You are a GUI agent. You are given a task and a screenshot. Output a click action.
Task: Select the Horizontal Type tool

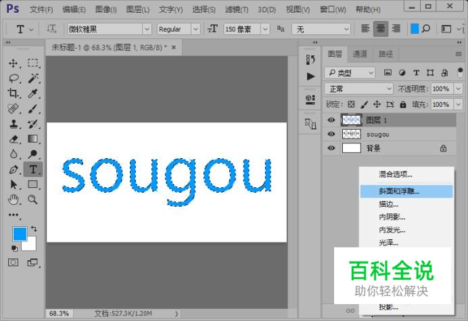tap(33, 170)
